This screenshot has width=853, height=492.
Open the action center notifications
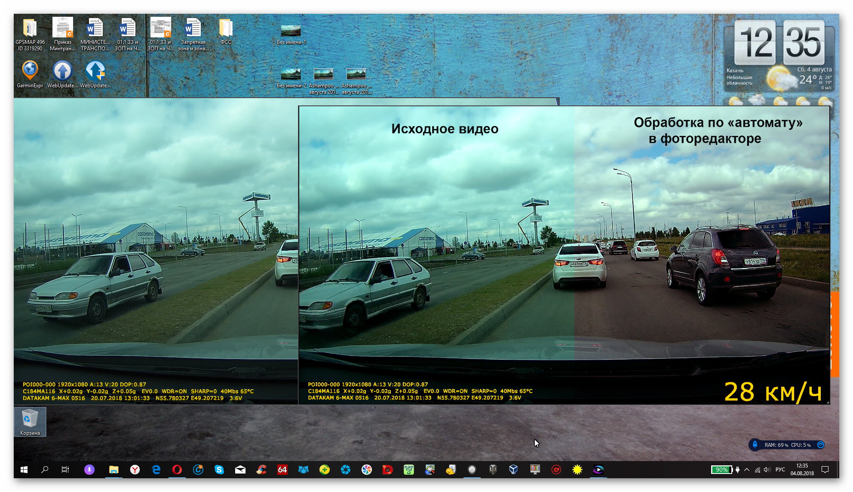point(825,470)
